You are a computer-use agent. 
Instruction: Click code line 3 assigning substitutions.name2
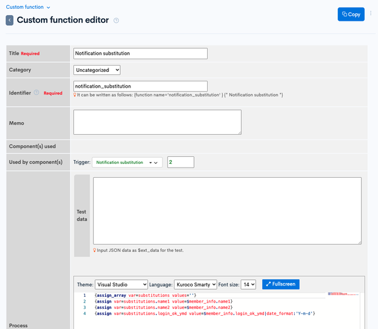tap(164, 308)
